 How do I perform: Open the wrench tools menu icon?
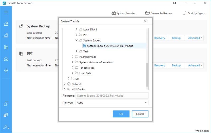pos(6,127)
